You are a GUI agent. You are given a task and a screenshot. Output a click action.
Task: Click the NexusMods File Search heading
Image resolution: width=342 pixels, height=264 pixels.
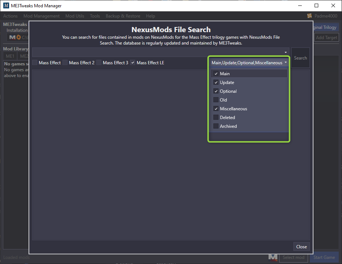coord(171,30)
